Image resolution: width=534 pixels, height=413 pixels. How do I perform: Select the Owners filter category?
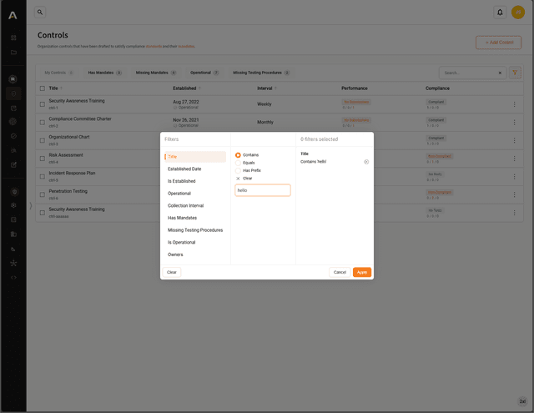[175, 254]
